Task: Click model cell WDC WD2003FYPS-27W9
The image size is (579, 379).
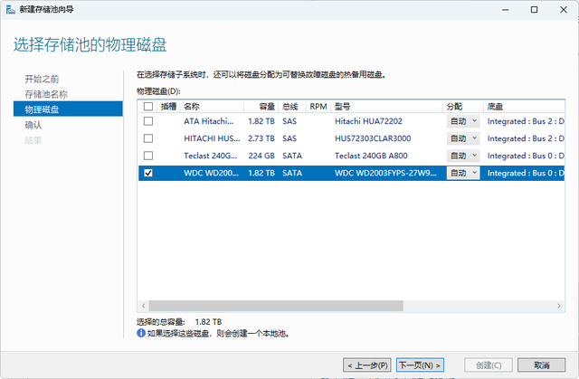Action: click(x=385, y=173)
